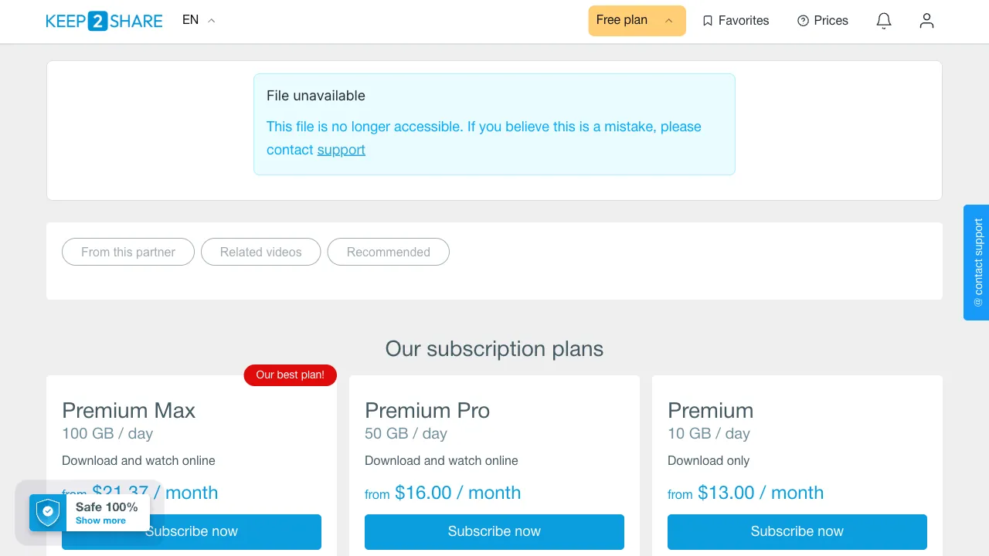Open the contact support side tab
Image resolution: width=989 pixels, height=556 pixels.
pyautogui.click(x=977, y=263)
